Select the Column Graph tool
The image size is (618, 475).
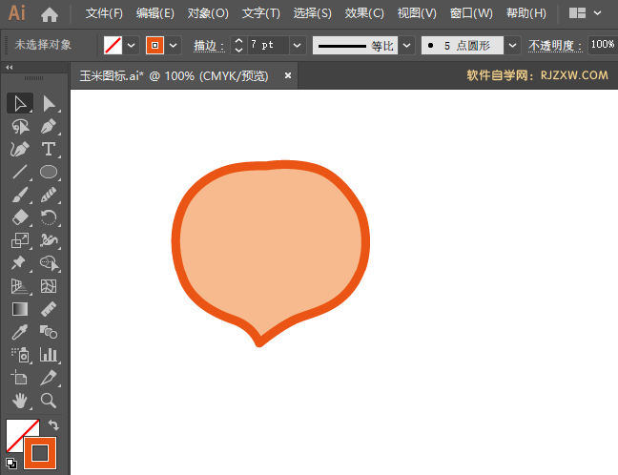click(49, 355)
